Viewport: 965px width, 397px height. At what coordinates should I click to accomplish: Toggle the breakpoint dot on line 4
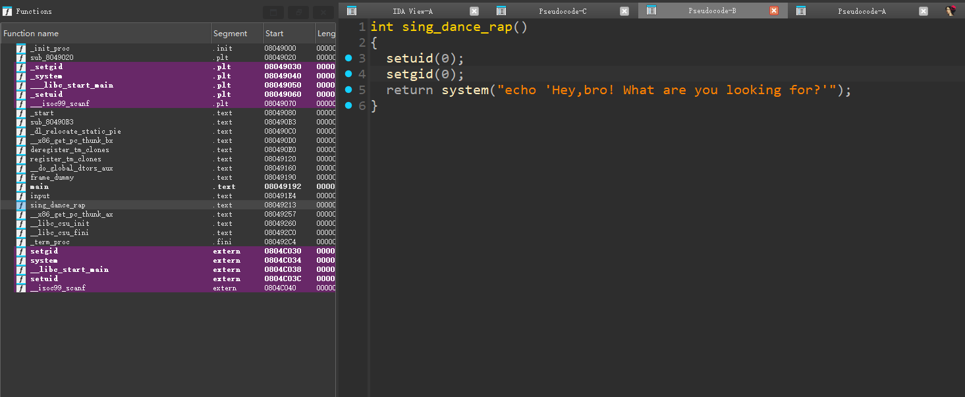348,74
